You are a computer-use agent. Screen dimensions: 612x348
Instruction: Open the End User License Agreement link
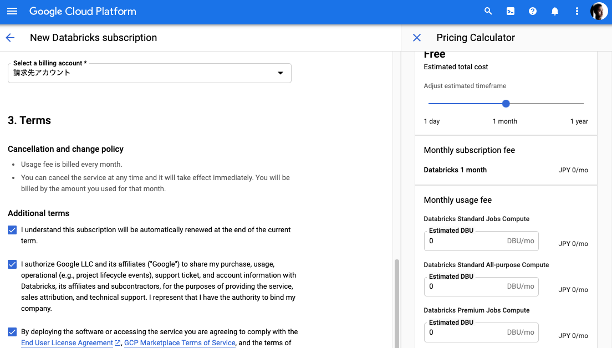[67, 342]
